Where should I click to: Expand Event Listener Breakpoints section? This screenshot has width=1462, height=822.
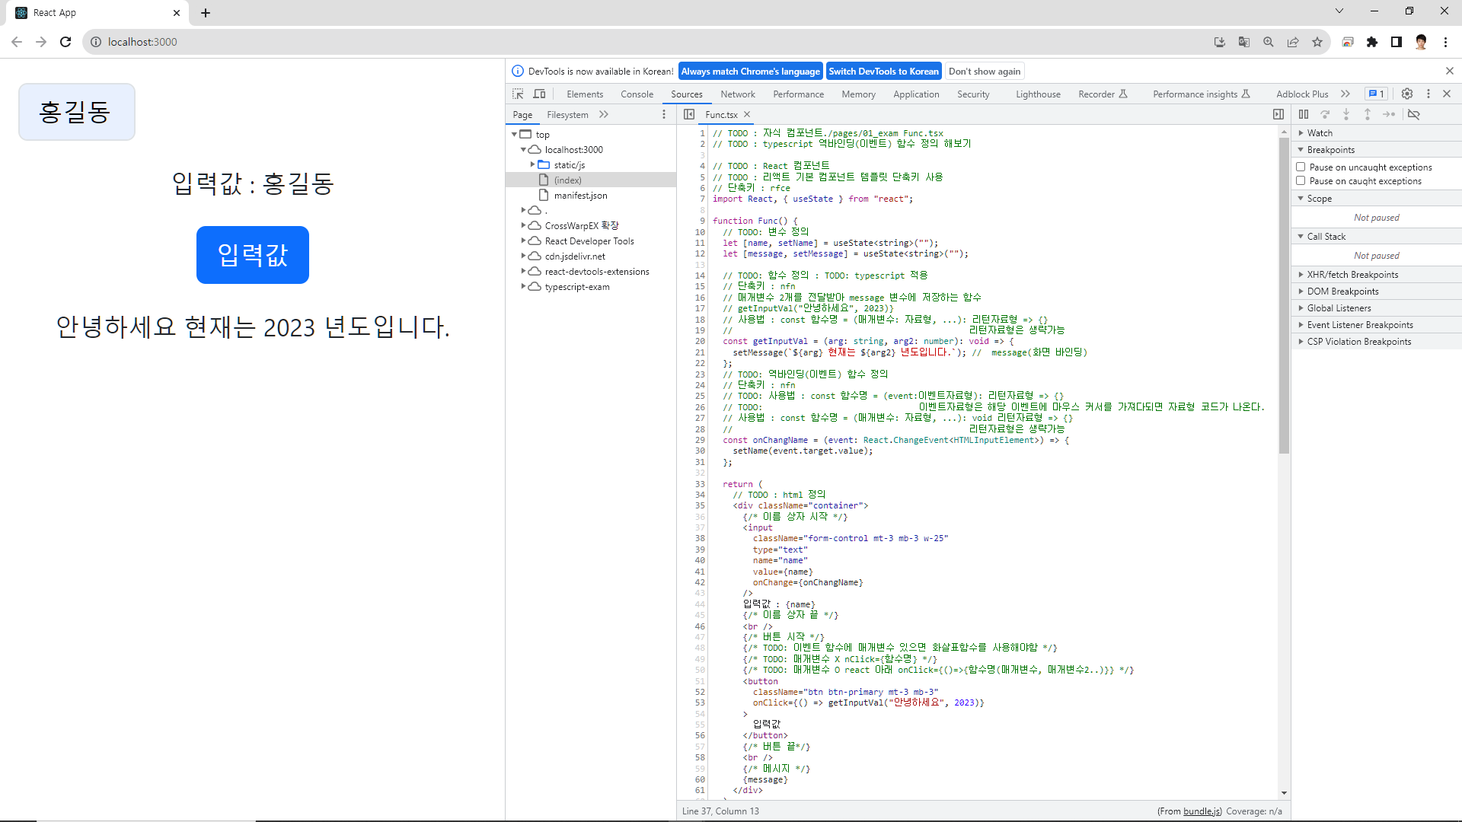[x=1376, y=324]
